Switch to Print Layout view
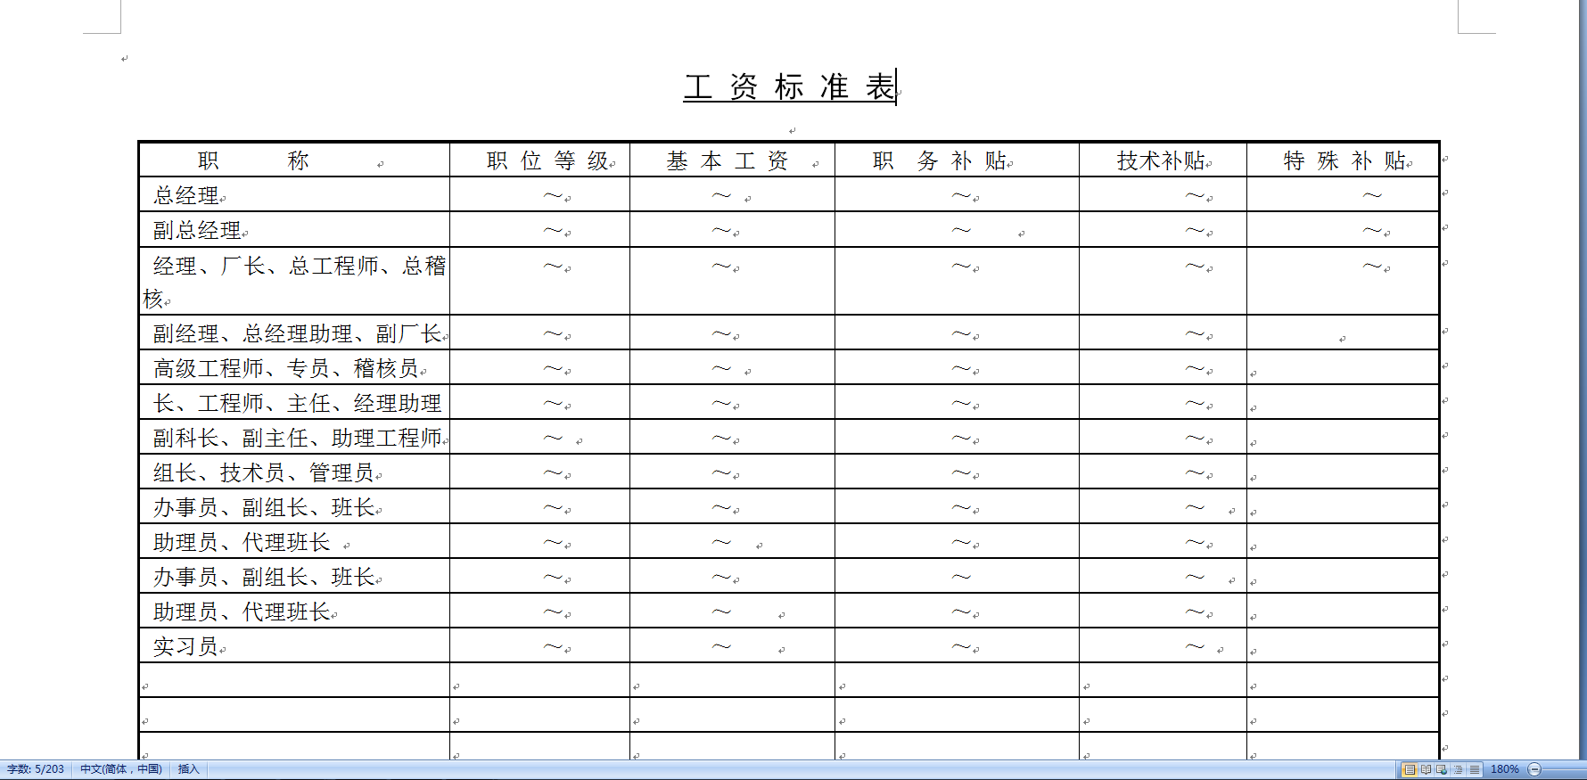 [x=1410, y=769]
